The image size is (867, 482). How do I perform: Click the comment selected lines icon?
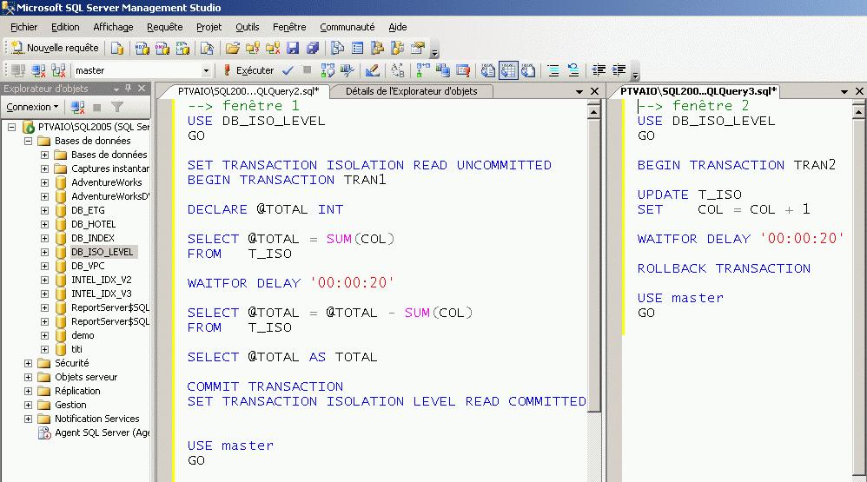tap(553, 70)
